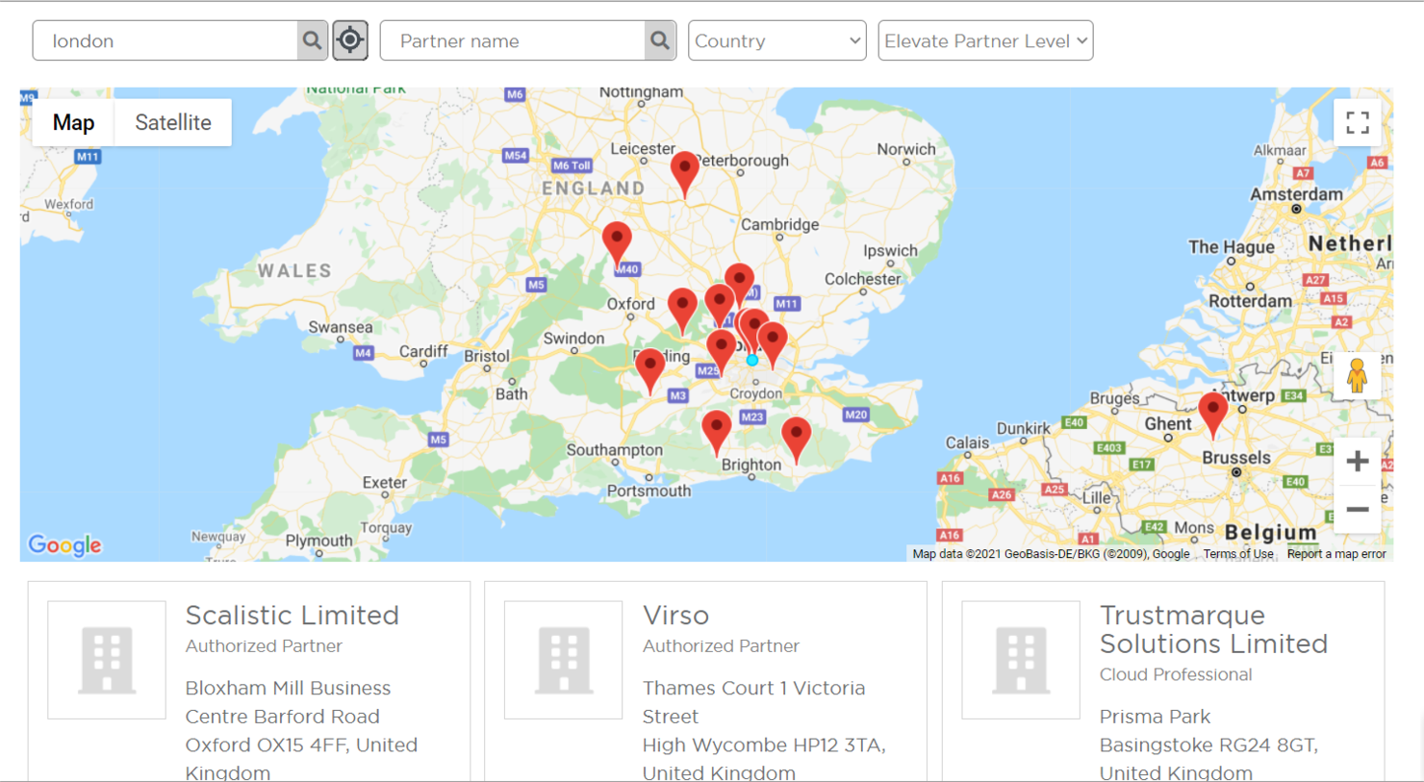Switch to Satellite view

[172, 122]
